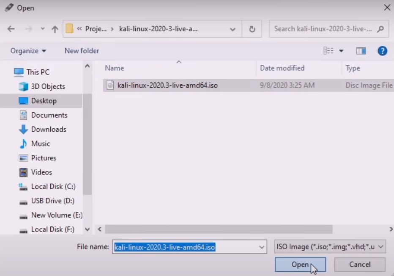Open the Organize menu
The width and height of the screenshot is (394, 276).
point(28,51)
